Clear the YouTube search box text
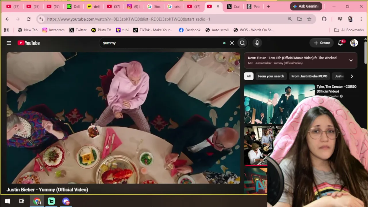The image size is (368, 207). point(232,43)
